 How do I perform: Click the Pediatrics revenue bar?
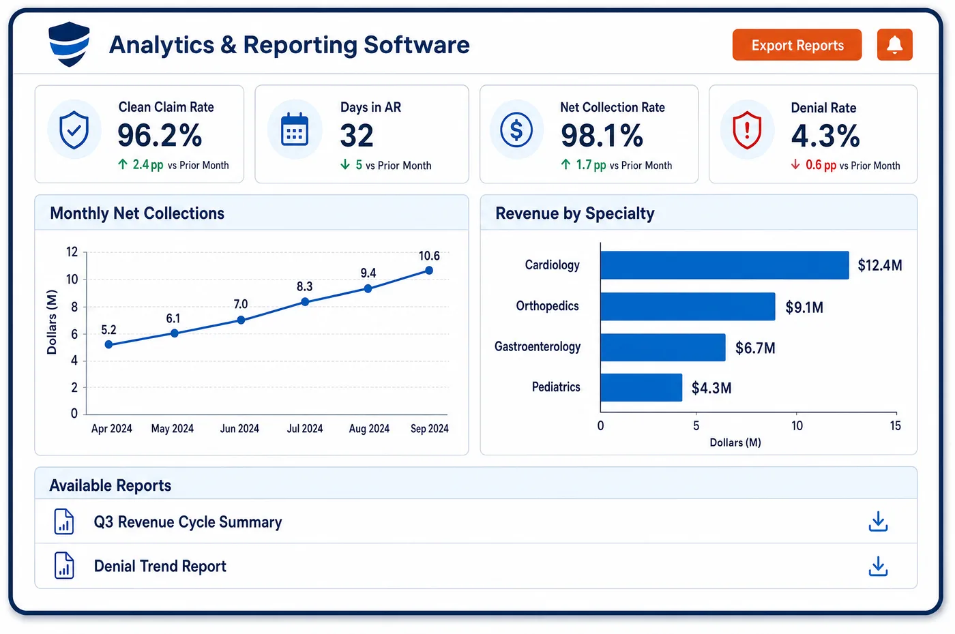[x=641, y=387]
